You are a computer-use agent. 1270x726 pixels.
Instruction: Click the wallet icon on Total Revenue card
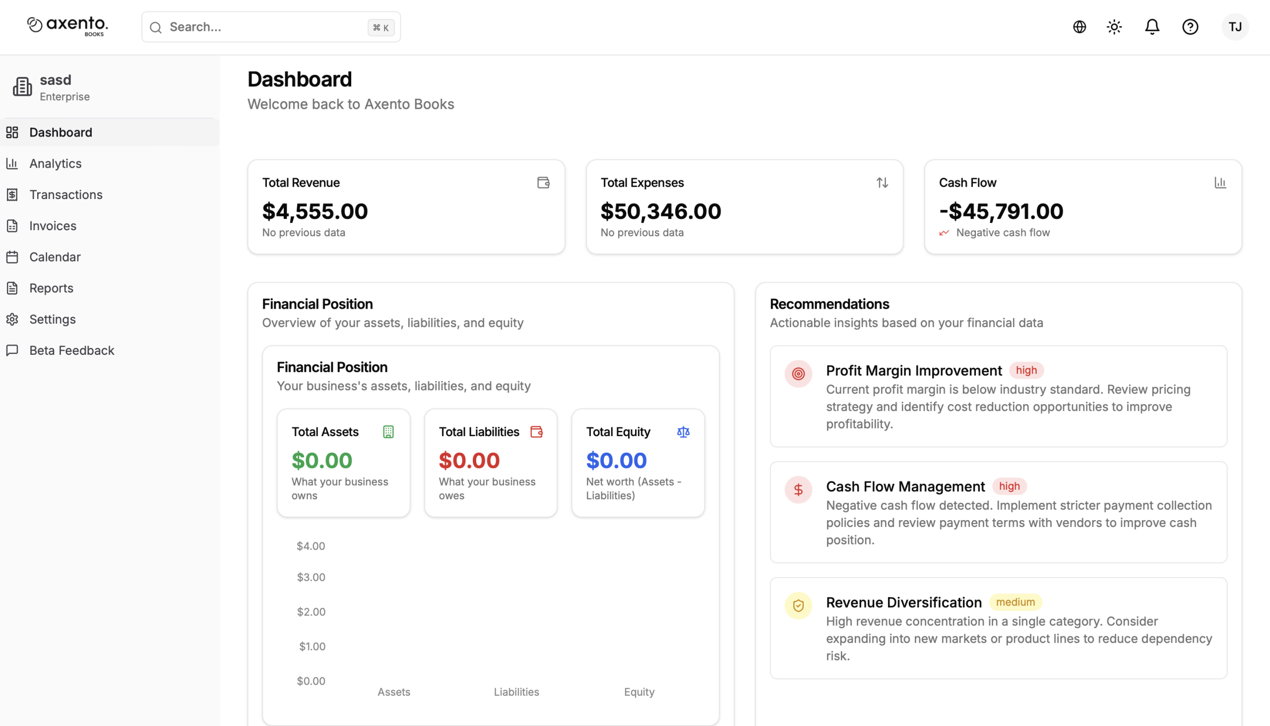[543, 183]
